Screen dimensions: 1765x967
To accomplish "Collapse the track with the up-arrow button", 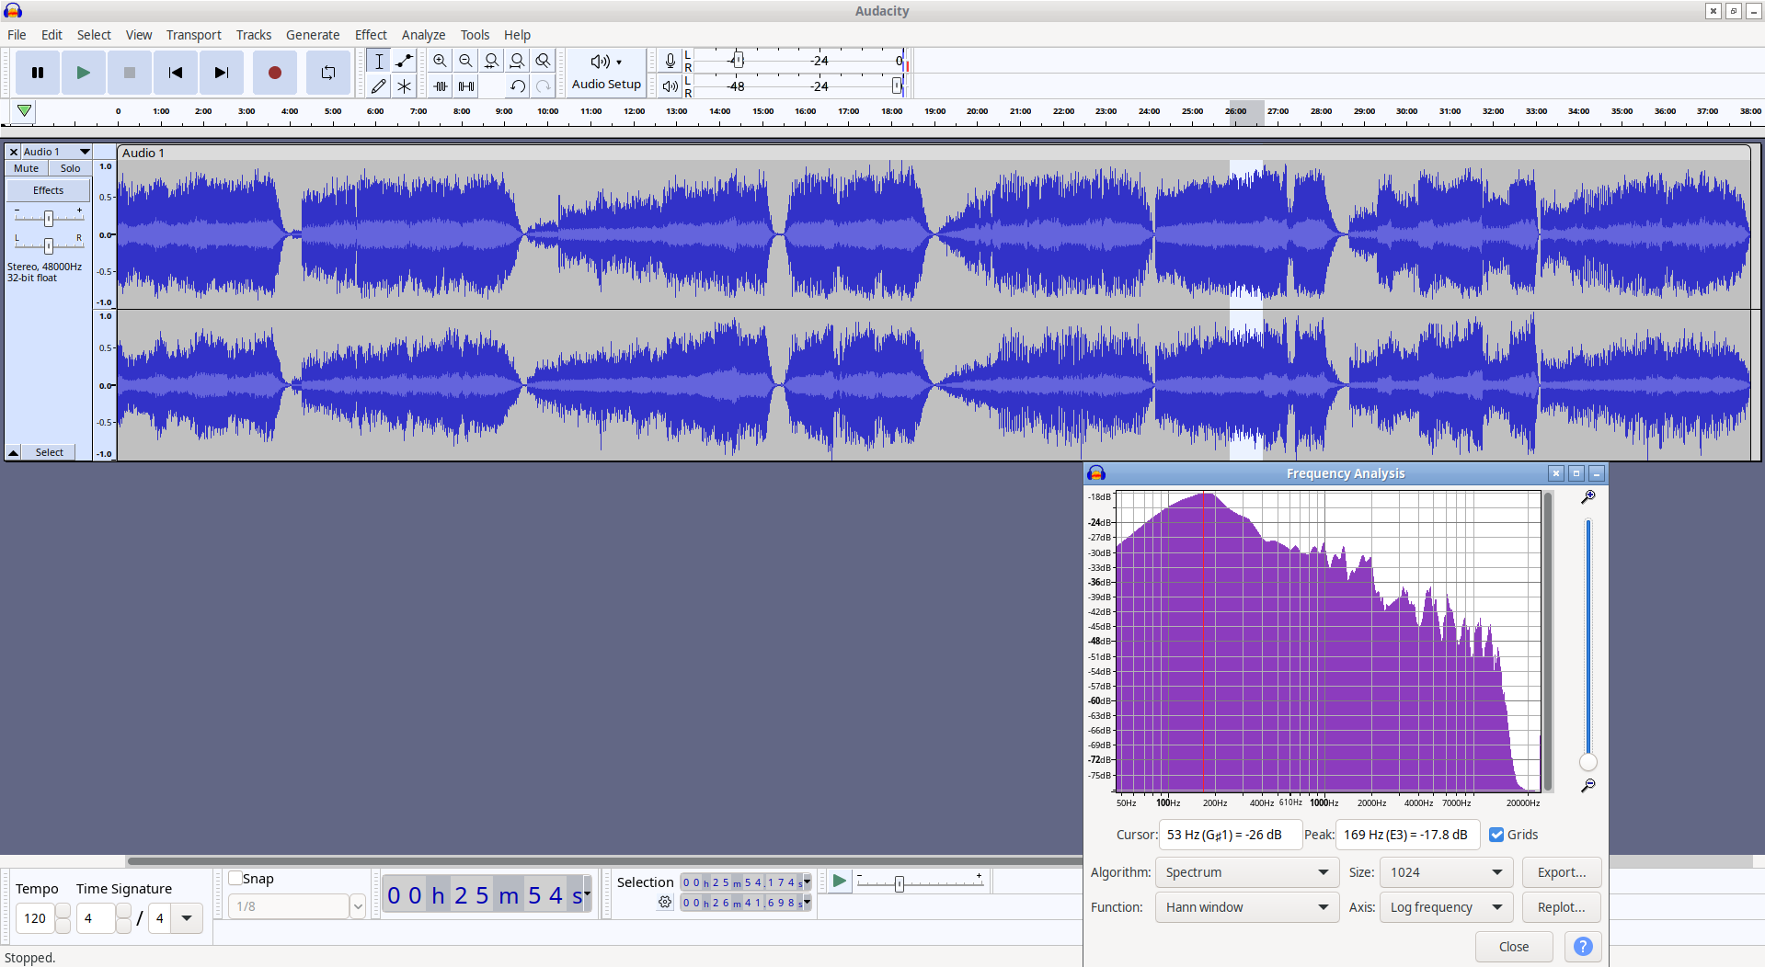I will [x=14, y=452].
